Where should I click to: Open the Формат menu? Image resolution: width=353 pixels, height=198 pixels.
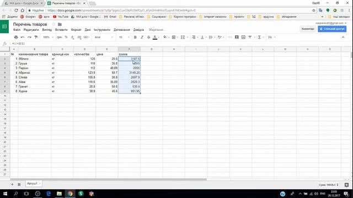[76, 30]
